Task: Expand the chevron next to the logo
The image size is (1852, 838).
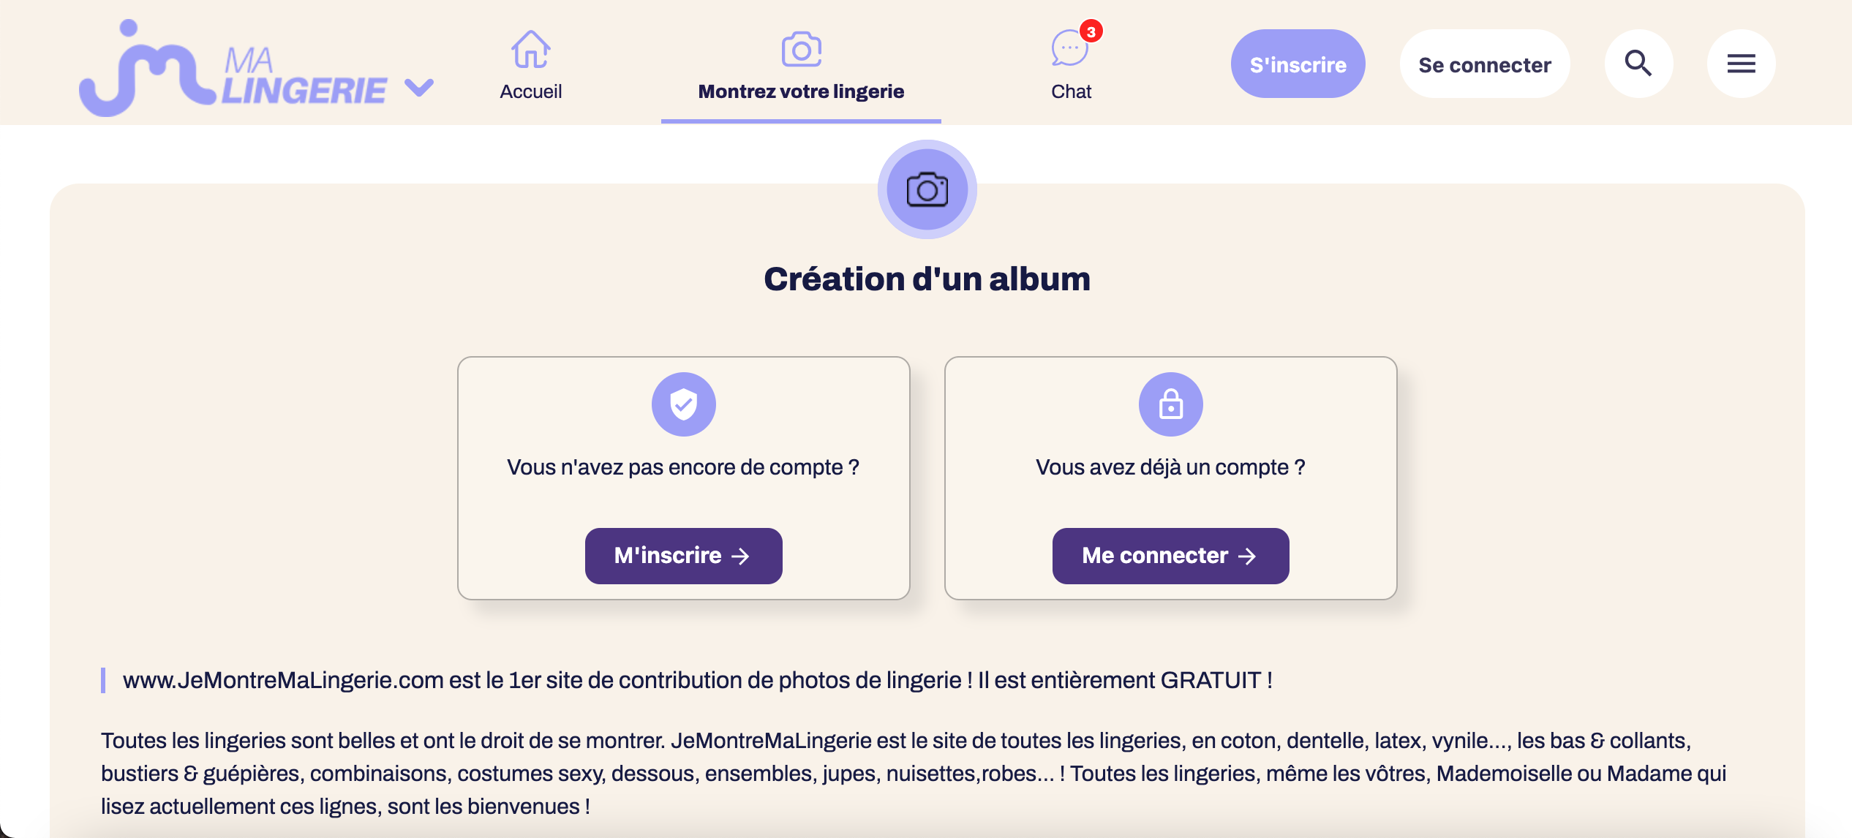Action: [x=419, y=88]
